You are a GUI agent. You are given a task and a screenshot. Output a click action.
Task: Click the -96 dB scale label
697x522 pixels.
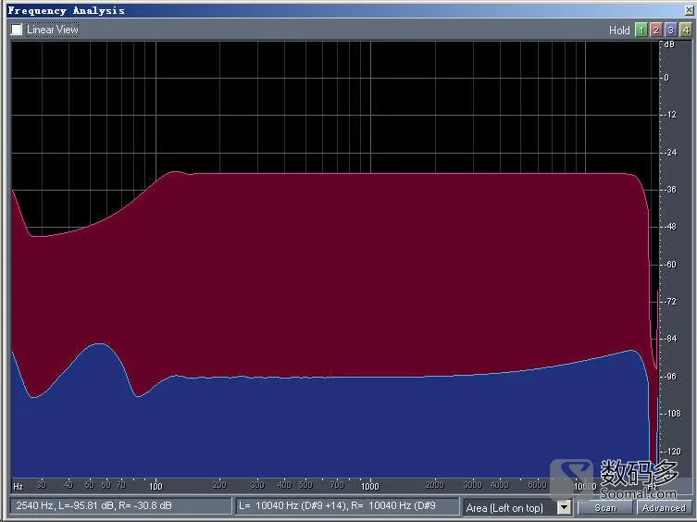point(670,376)
